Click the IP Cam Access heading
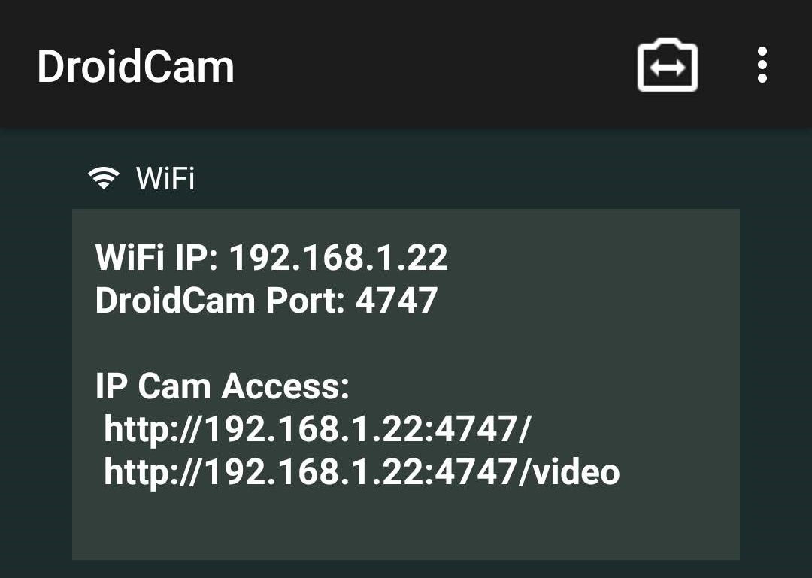 (223, 386)
